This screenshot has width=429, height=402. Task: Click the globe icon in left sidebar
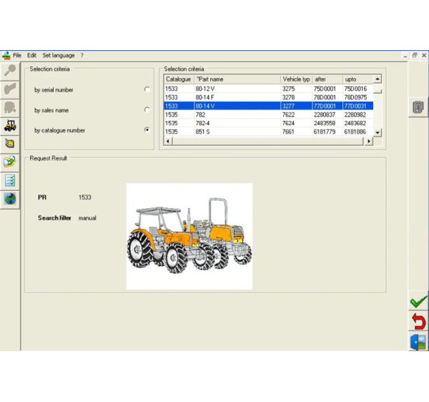[x=10, y=198]
